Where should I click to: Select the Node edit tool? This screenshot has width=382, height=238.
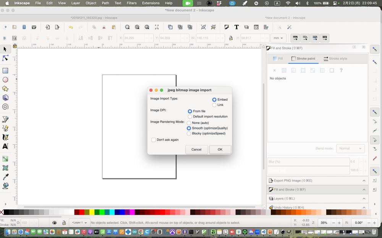pos(5,58)
